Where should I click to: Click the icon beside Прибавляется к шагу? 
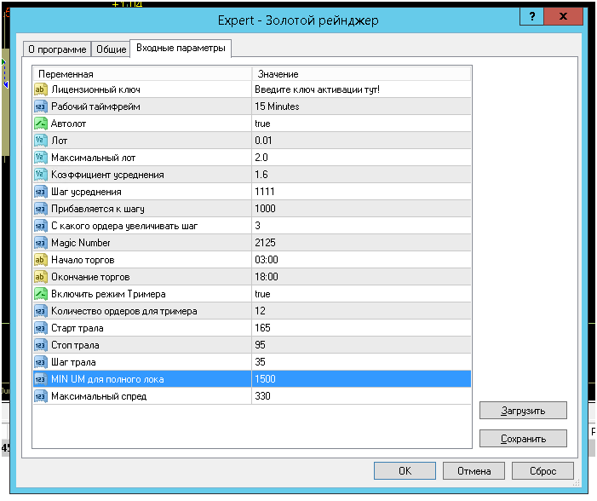point(40,209)
